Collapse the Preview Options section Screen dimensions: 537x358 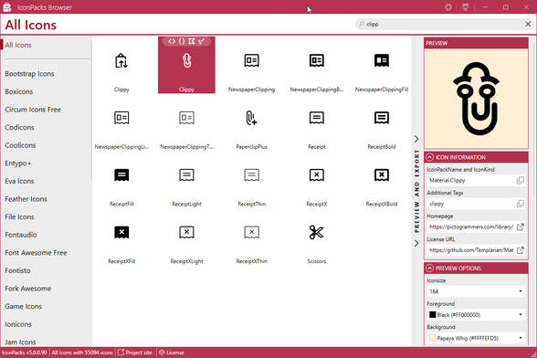pyautogui.click(x=429, y=268)
